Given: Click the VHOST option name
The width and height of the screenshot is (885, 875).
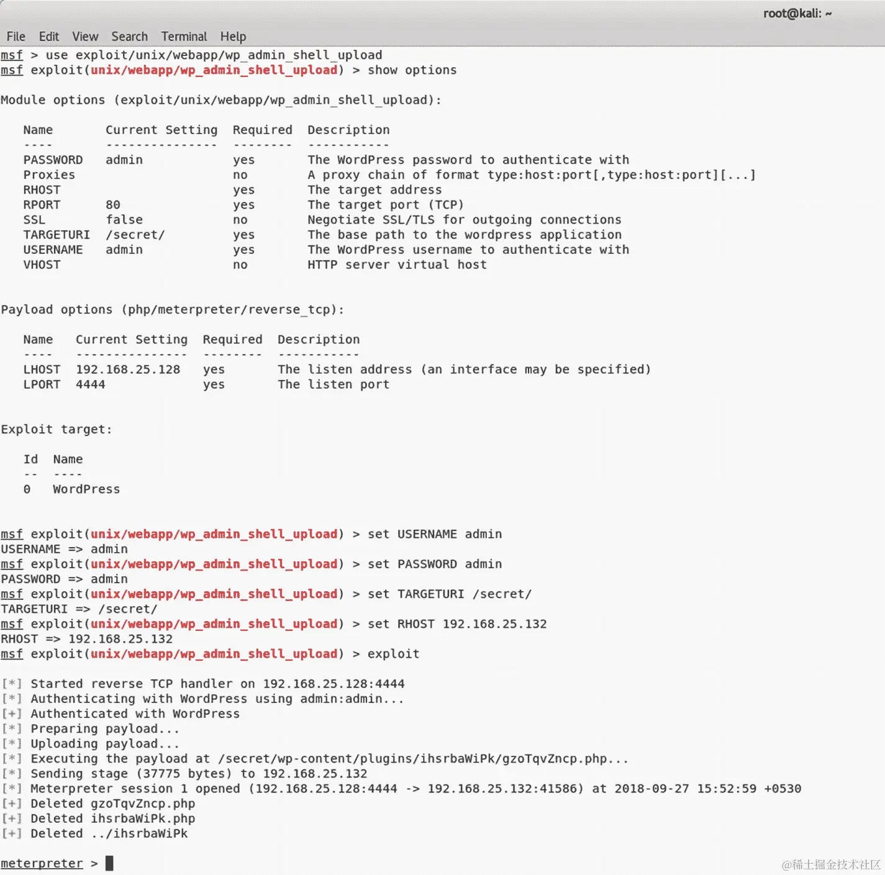Looking at the screenshot, I should pyautogui.click(x=42, y=265).
